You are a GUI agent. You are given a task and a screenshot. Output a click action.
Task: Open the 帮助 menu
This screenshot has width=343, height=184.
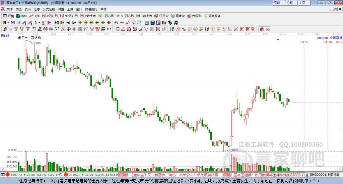coord(103,9)
